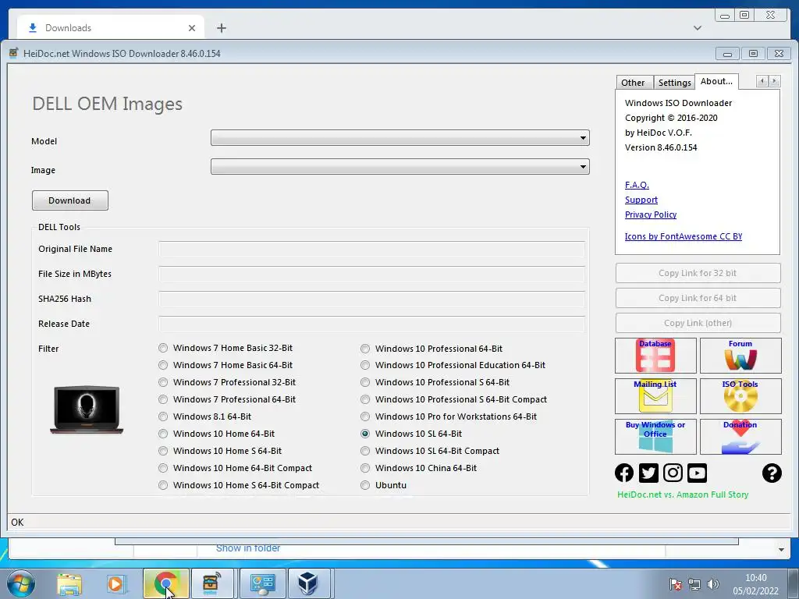Pick the Ubuntu filter option
The image size is (799, 599).
[x=365, y=485]
